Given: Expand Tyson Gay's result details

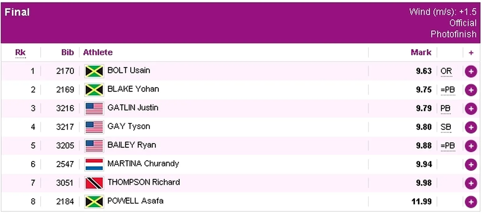Looking at the screenshot, I should [471, 127].
